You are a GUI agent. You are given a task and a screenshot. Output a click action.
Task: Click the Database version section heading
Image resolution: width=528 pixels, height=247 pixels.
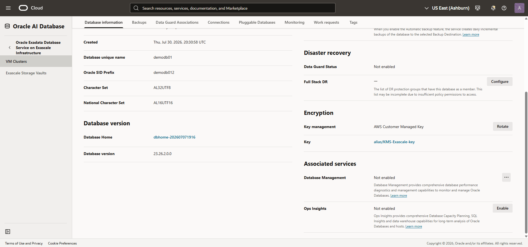tap(107, 123)
